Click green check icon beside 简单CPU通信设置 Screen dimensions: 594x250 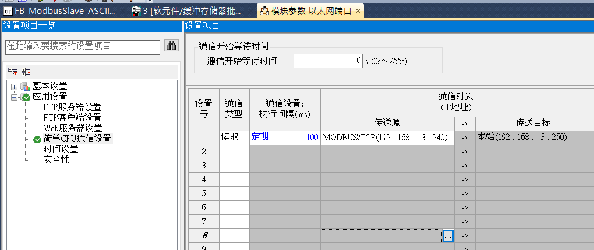tap(37, 139)
